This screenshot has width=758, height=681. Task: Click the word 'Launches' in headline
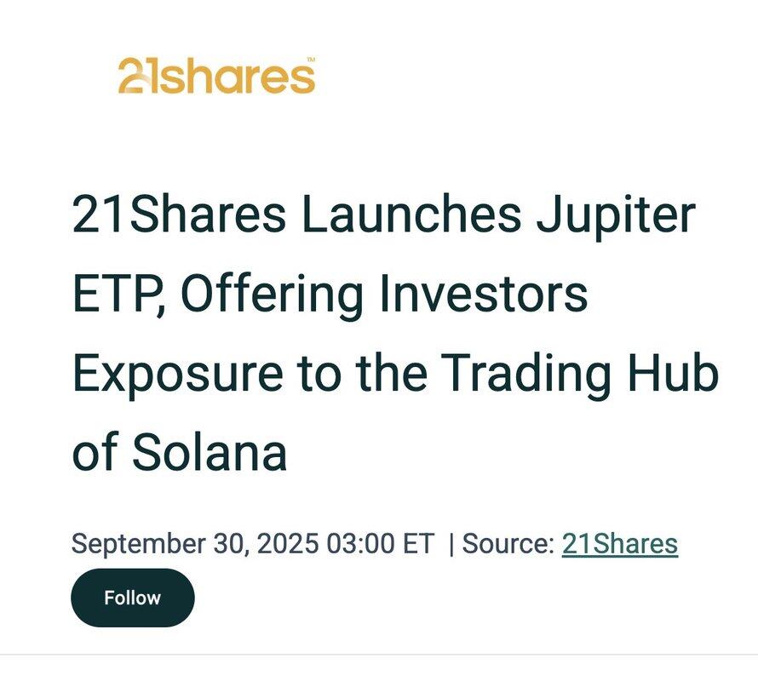[x=411, y=216]
